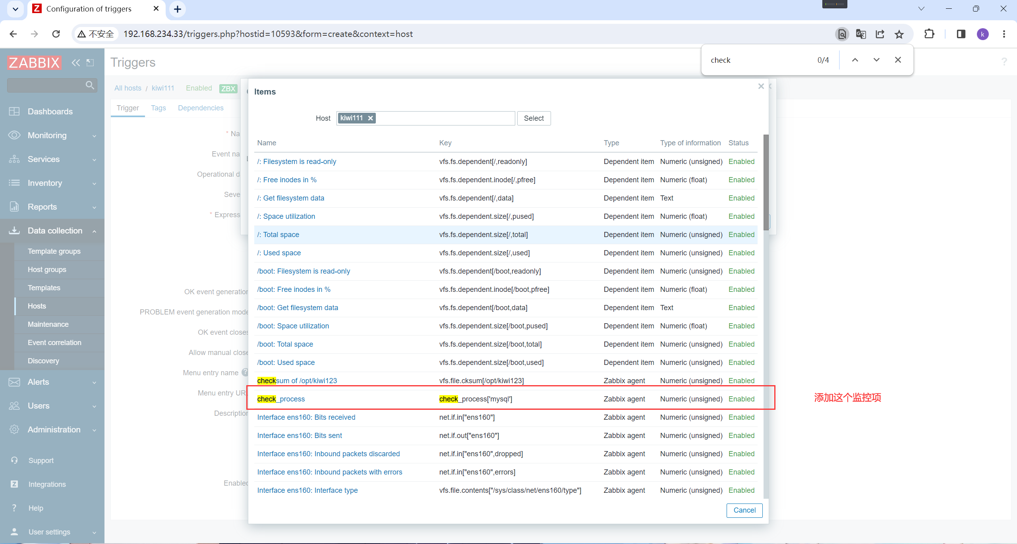Open Template groups submenu item
This screenshot has width=1017, height=544.
click(x=54, y=251)
